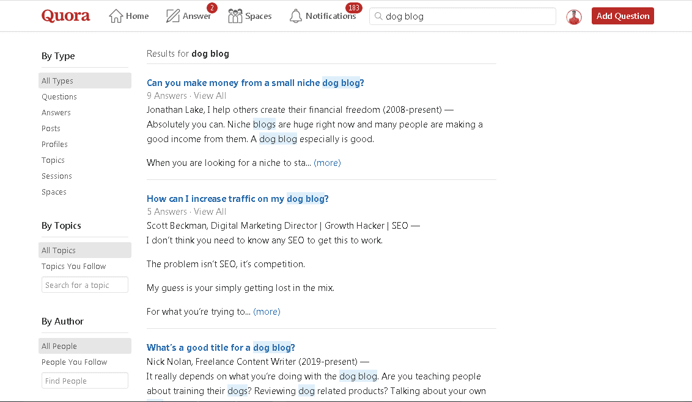Click the Search for a topic field
This screenshot has height=402, width=692.
pos(85,285)
